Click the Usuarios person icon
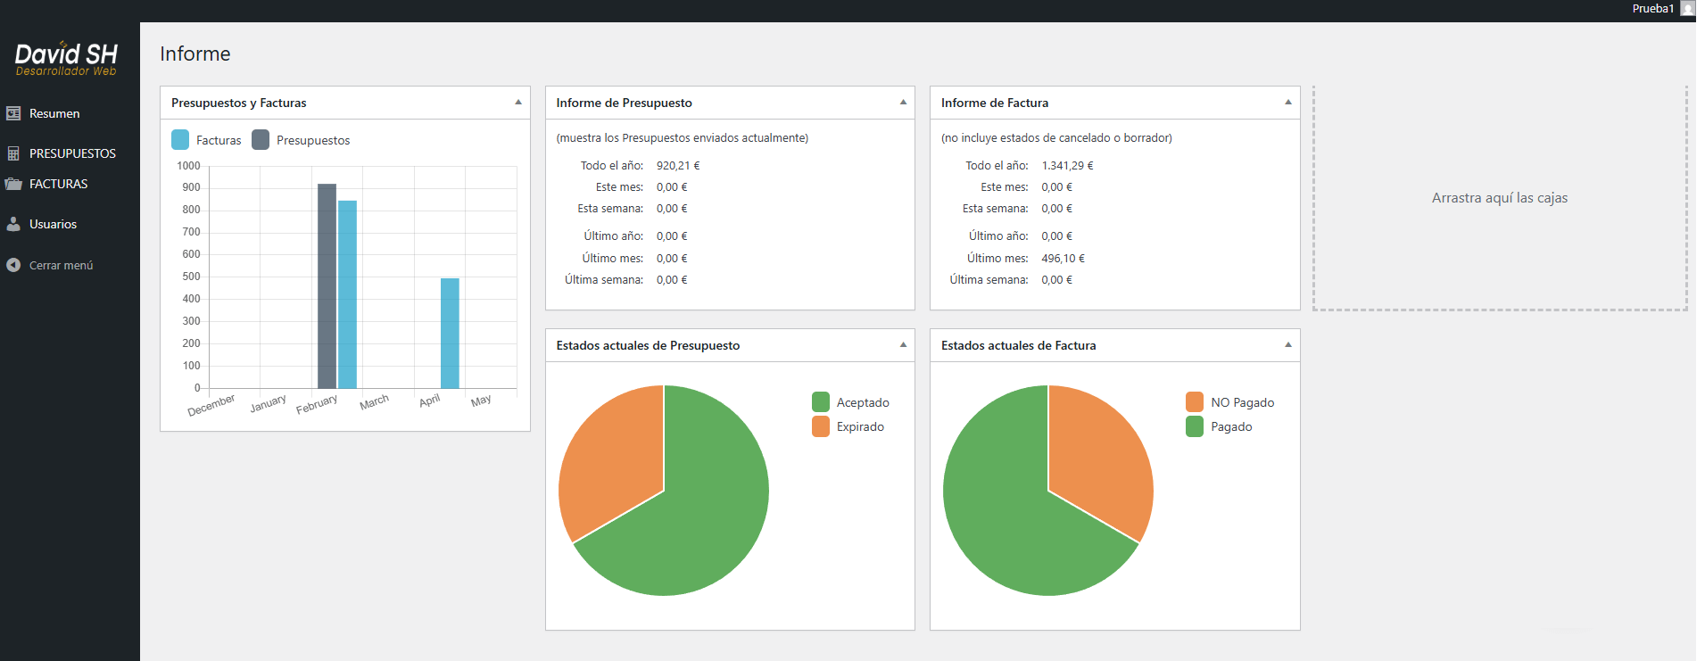Viewport: 1705px width, 661px height. [13, 224]
